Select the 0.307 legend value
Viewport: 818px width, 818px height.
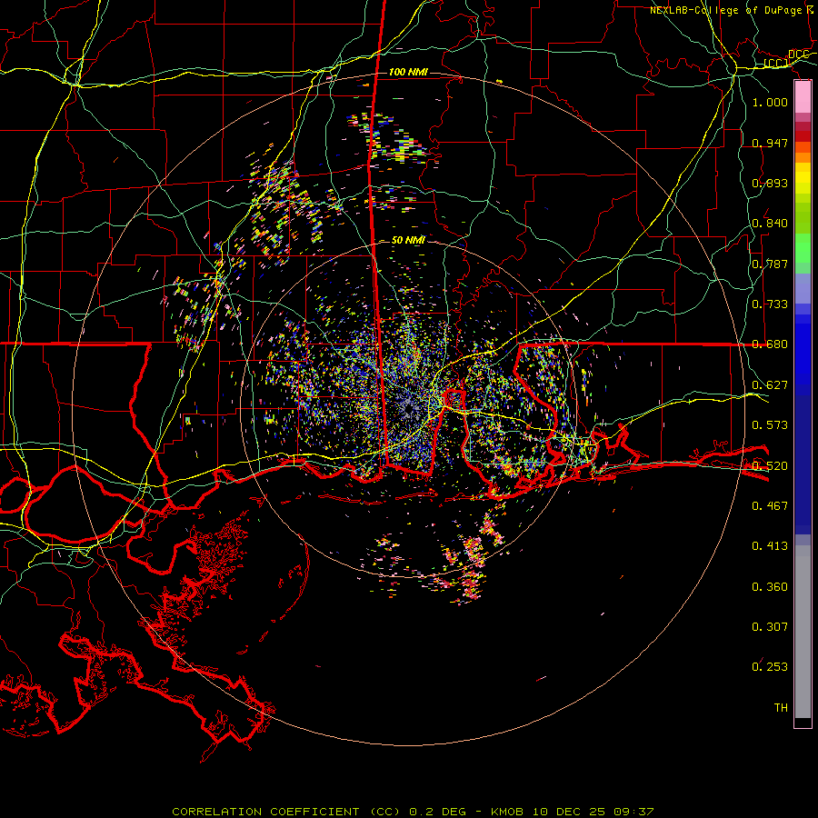(770, 627)
